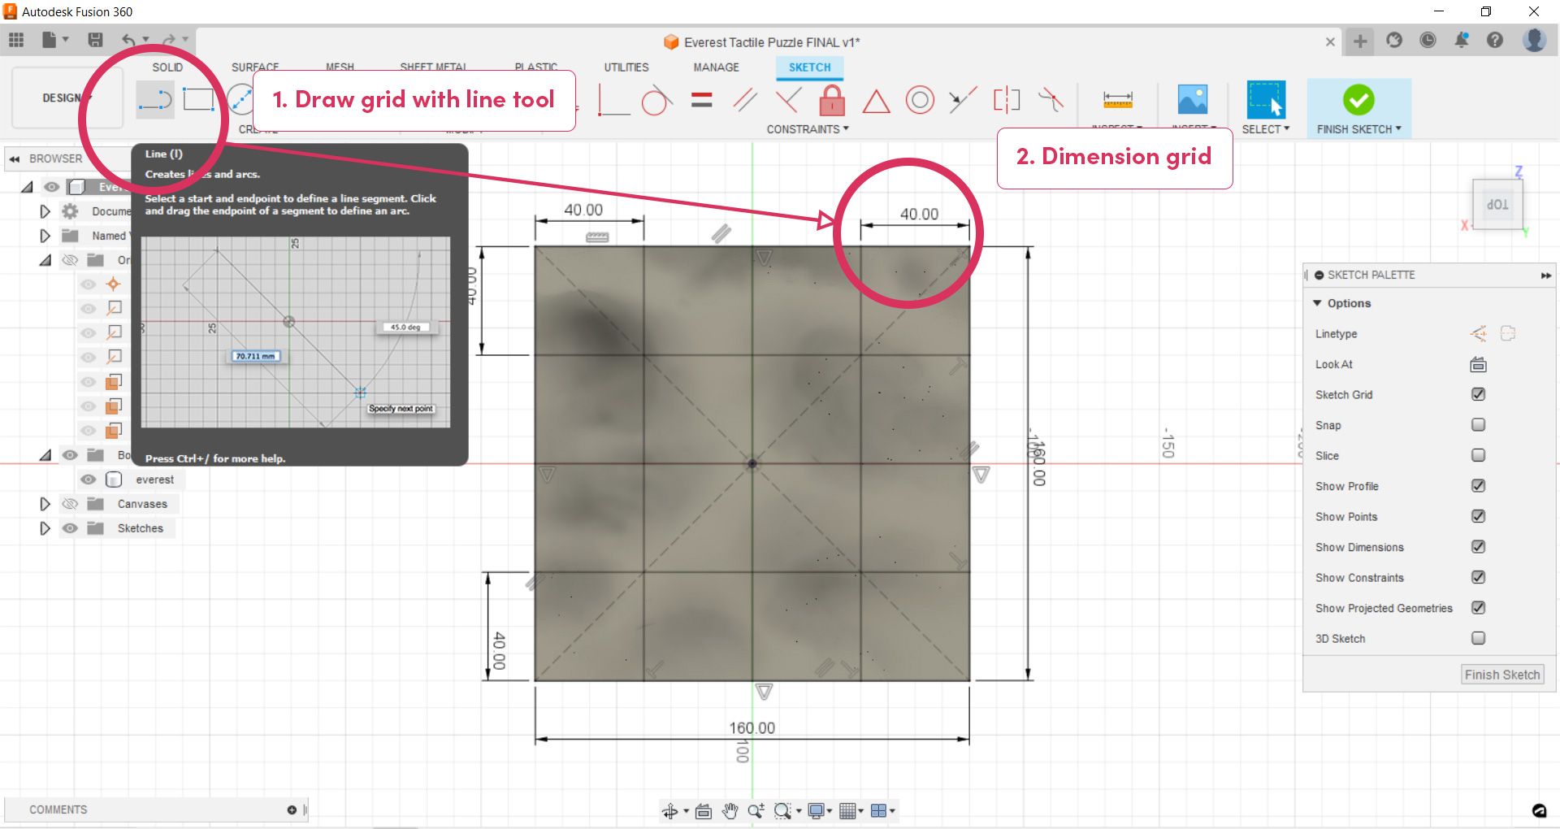
Task: Click the Insert image icon
Action: [1193, 100]
